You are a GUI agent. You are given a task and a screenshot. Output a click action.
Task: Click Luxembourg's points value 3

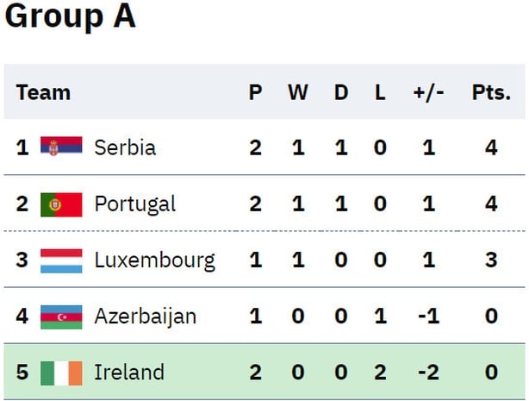(x=491, y=260)
